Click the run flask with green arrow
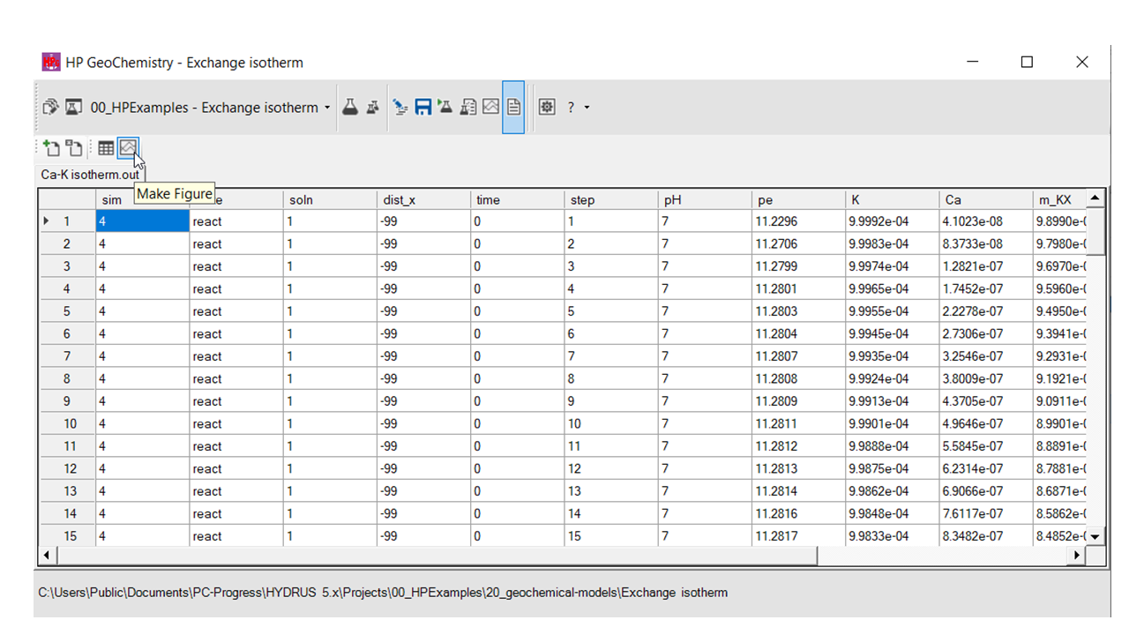 [445, 108]
